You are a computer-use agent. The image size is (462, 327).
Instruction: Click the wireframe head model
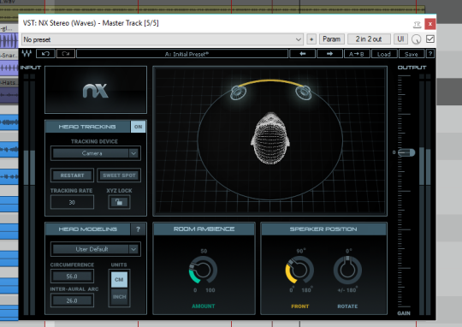point(270,138)
